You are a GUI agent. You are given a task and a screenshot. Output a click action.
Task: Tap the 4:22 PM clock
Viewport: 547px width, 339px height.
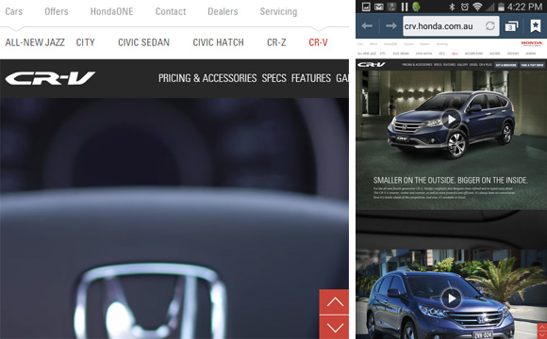click(x=525, y=7)
